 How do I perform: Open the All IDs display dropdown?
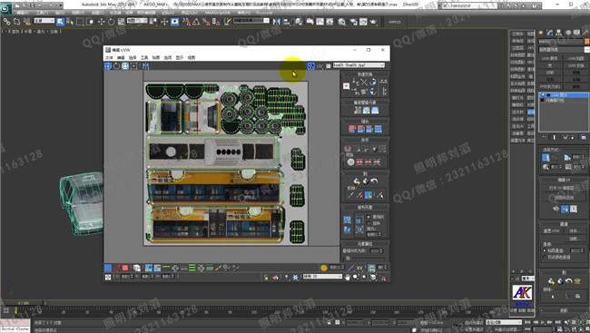tap(322, 277)
